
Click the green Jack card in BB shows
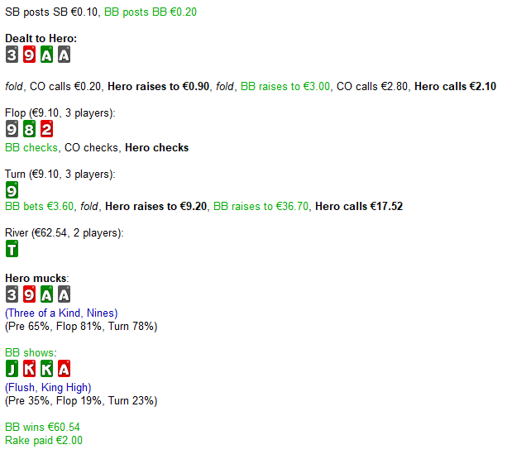(12, 368)
